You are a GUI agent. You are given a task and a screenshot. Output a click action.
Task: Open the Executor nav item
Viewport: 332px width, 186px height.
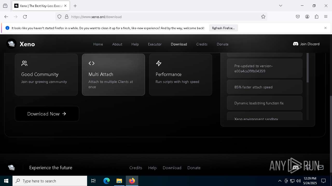pyautogui.click(x=155, y=44)
